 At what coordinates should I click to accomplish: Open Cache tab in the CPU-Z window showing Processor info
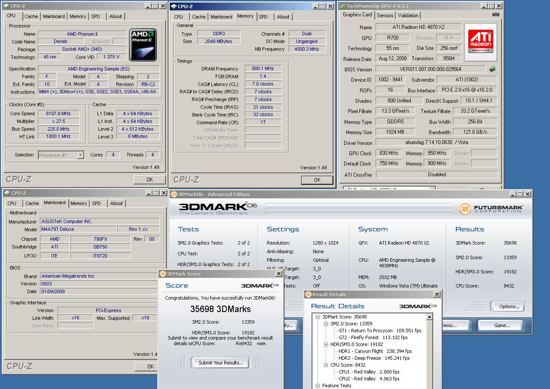[31, 16]
